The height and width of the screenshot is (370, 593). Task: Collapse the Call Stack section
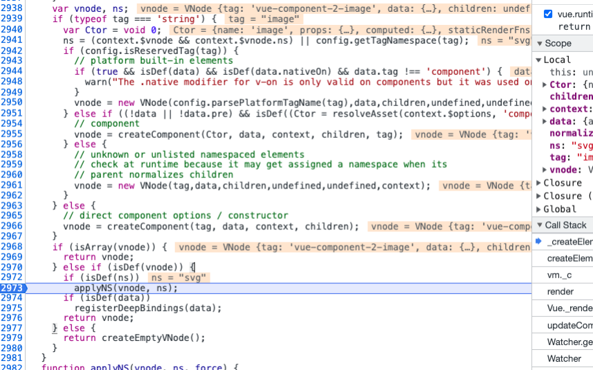pyautogui.click(x=539, y=225)
